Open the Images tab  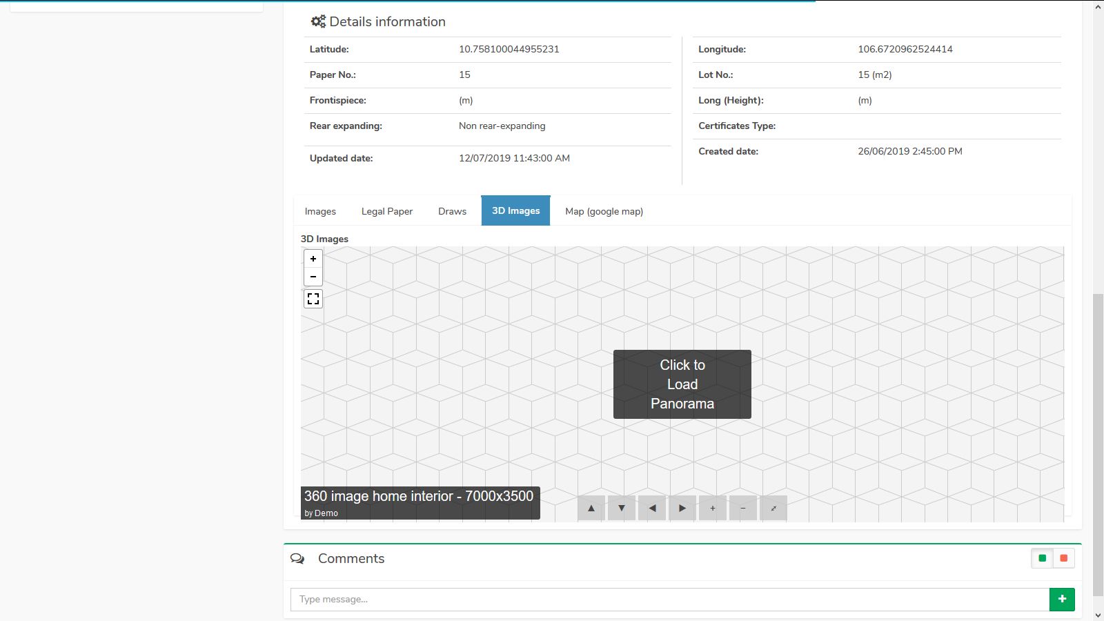tap(320, 211)
